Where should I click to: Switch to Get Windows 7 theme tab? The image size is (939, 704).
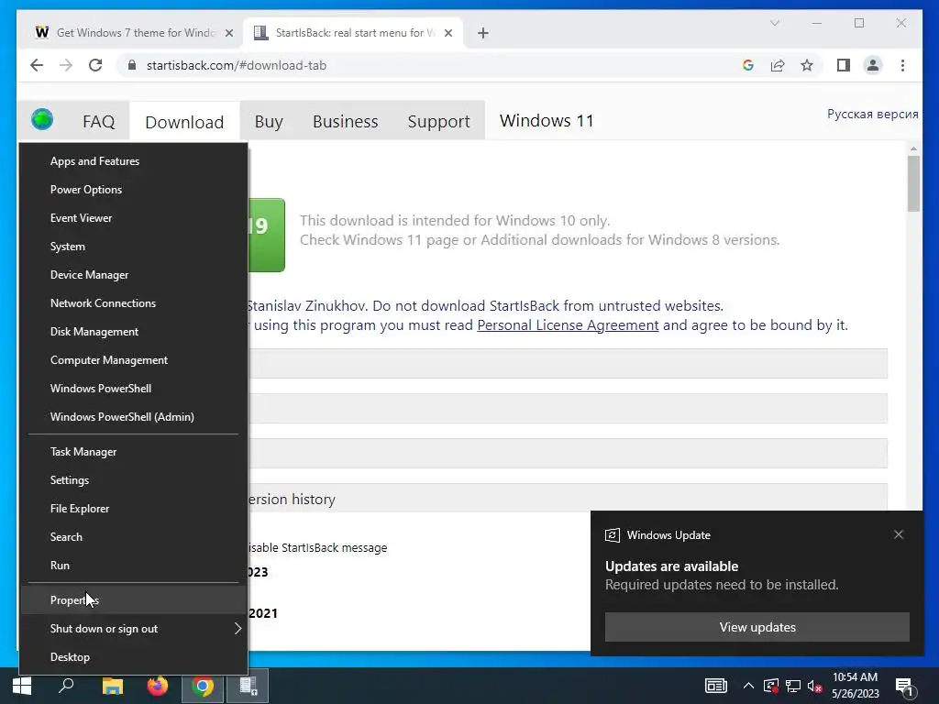pyautogui.click(x=131, y=33)
